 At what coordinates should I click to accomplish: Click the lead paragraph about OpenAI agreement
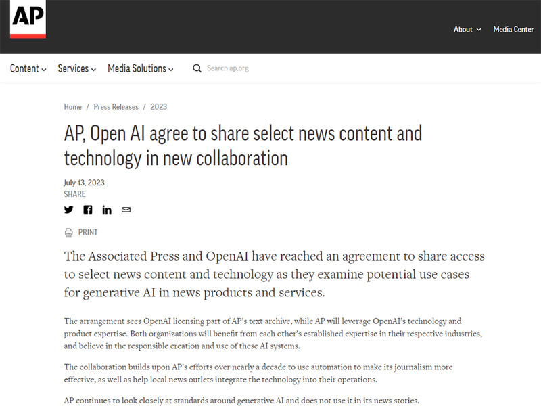click(275, 274)
